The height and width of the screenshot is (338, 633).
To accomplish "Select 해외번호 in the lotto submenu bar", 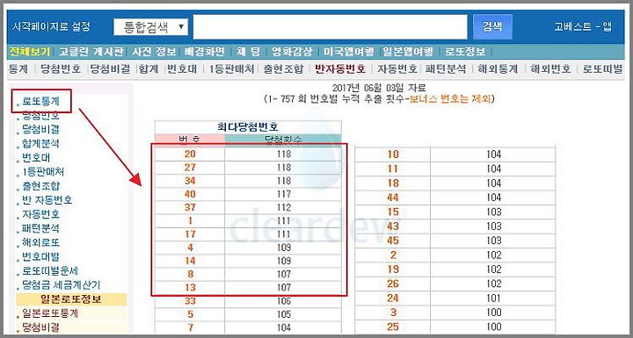I will click(550, 69).
